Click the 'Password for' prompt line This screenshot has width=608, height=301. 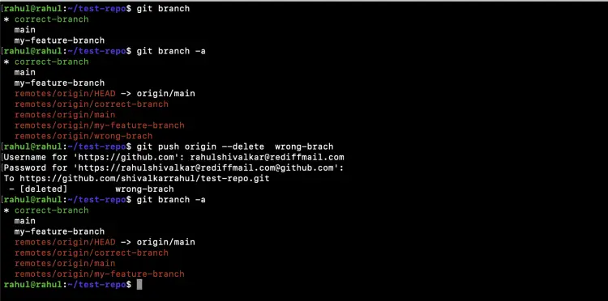point(173,168)
